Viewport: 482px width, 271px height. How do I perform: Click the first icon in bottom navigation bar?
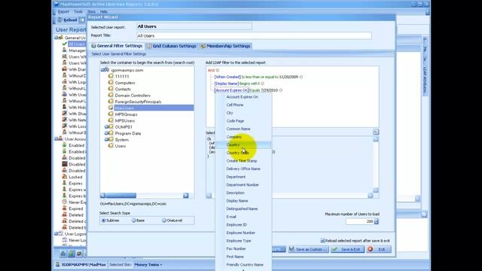(63, 254)
